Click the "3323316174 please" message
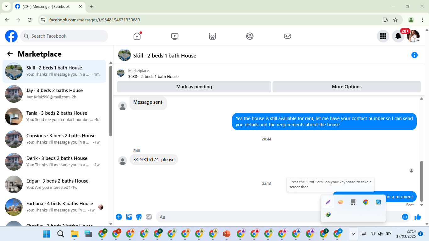Image resolution: width=429 pixels, height=241 pixels. pyautogui.click(x=154, y=160)
